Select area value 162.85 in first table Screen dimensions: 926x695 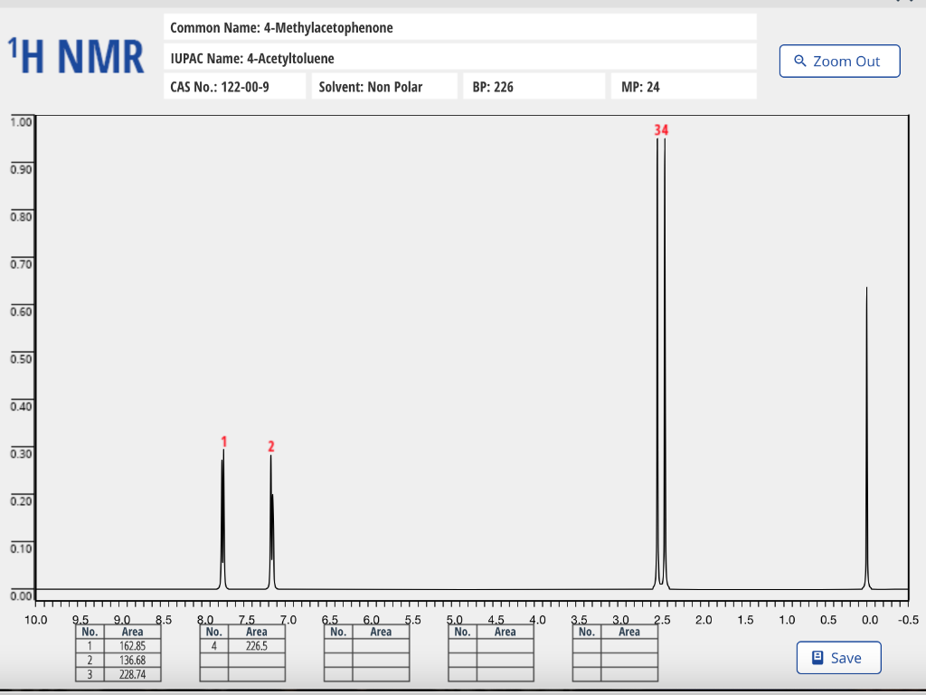tap(132, 646)
